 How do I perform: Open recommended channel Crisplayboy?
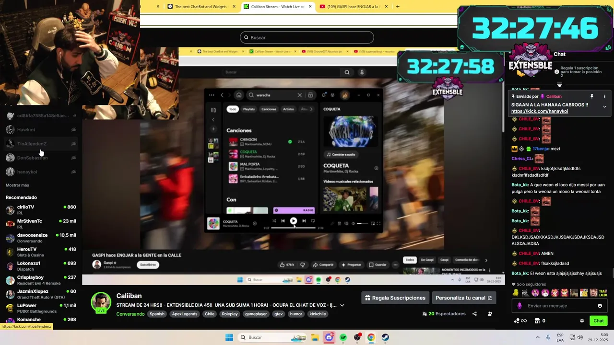(x=41, y=280)
